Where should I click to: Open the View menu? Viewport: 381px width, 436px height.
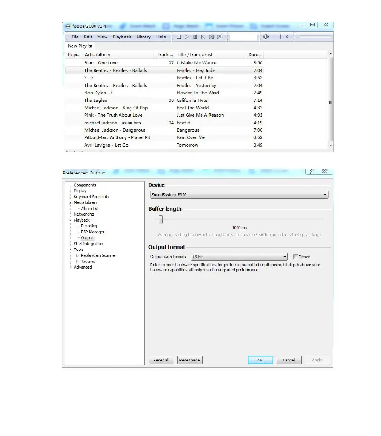point(102,37)
